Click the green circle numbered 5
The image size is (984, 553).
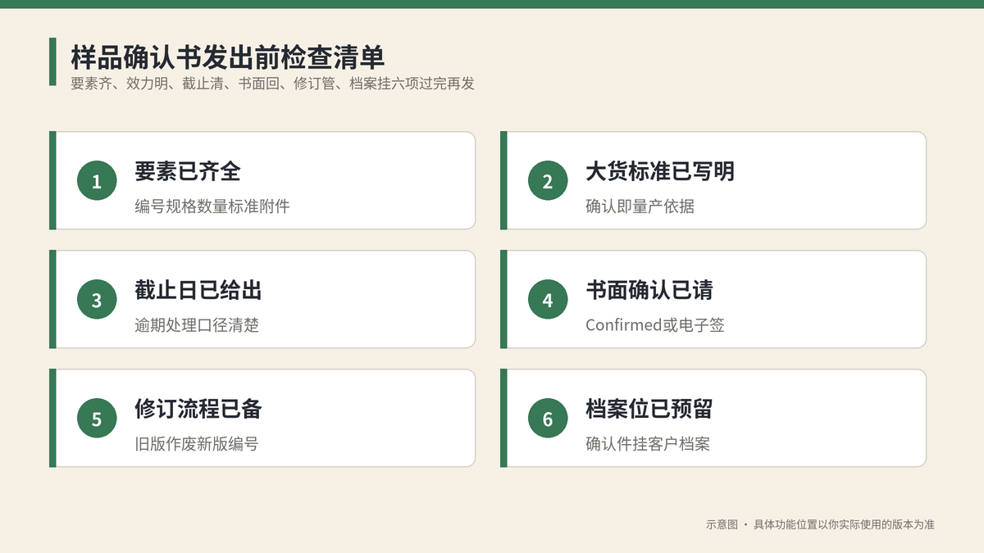(97, 419)
